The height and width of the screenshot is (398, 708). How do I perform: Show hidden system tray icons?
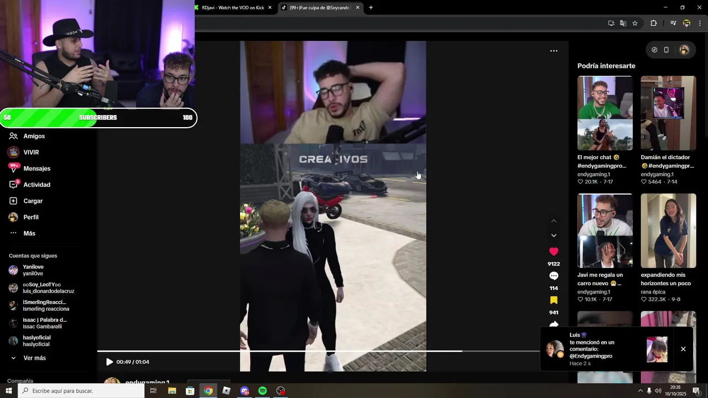640,391
